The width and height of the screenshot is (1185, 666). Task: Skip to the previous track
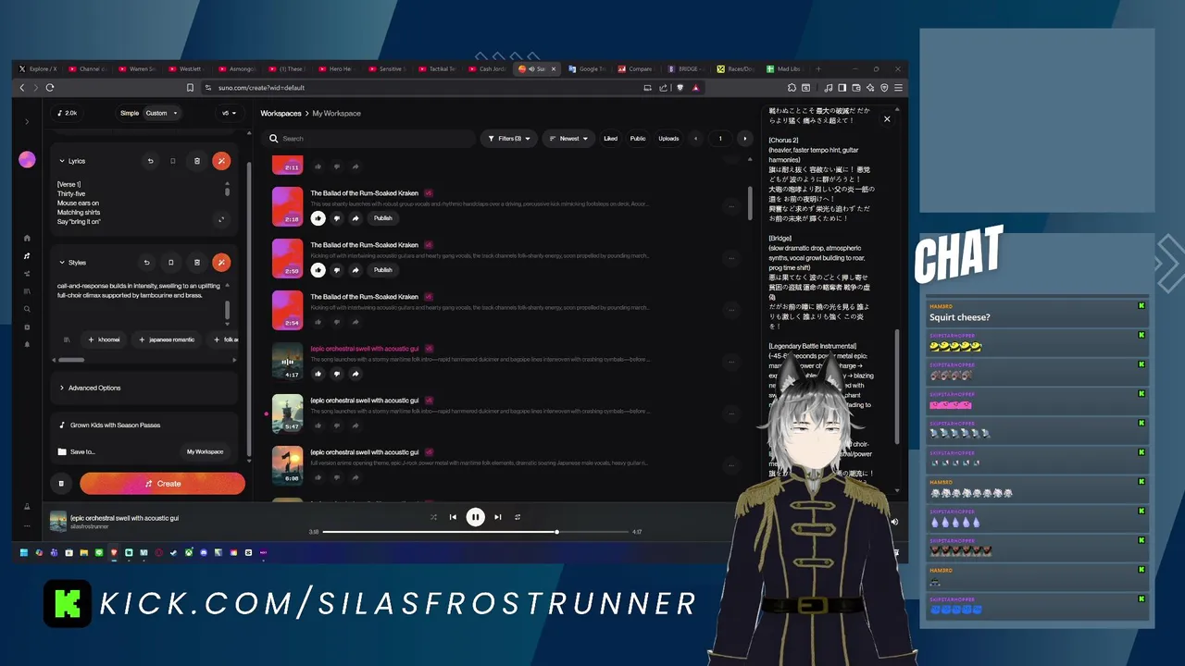[x=453, y=517]
